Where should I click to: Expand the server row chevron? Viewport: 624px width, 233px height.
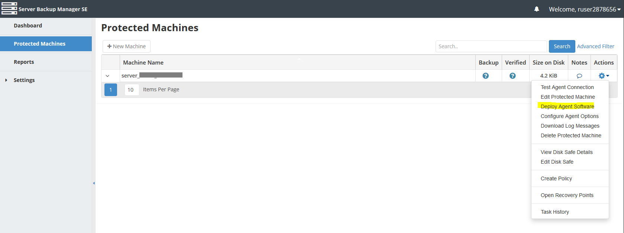(x=107, y=76)
